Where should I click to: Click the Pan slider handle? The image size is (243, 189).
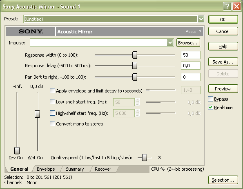click(135, 77)
